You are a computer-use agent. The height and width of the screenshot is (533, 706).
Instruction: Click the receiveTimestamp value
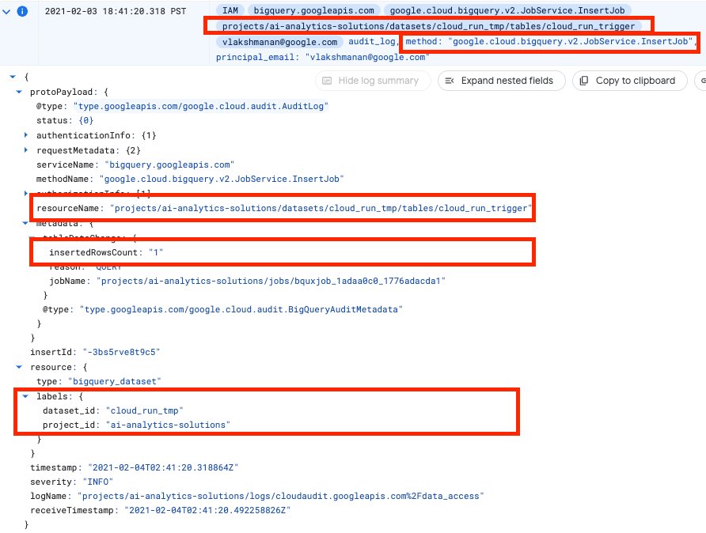207,511
